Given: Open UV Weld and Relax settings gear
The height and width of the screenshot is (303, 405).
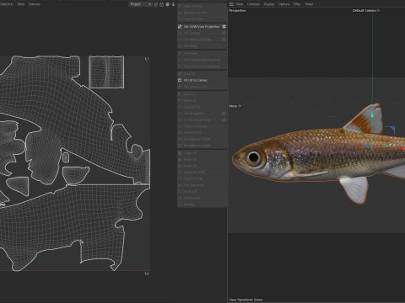Looking at the screenshot, I should [x=224, y=40].
